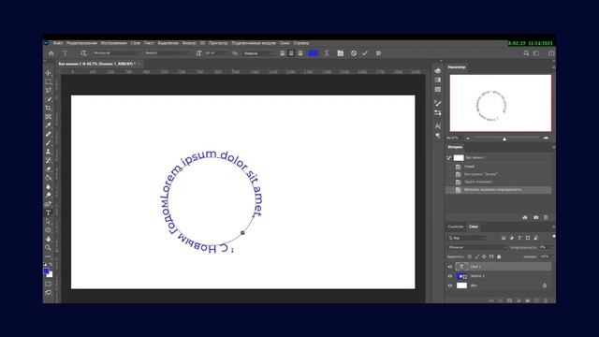The image size is (599, 337).
Task: Hide the ellipse shape layer
Action: pos(450,276)
